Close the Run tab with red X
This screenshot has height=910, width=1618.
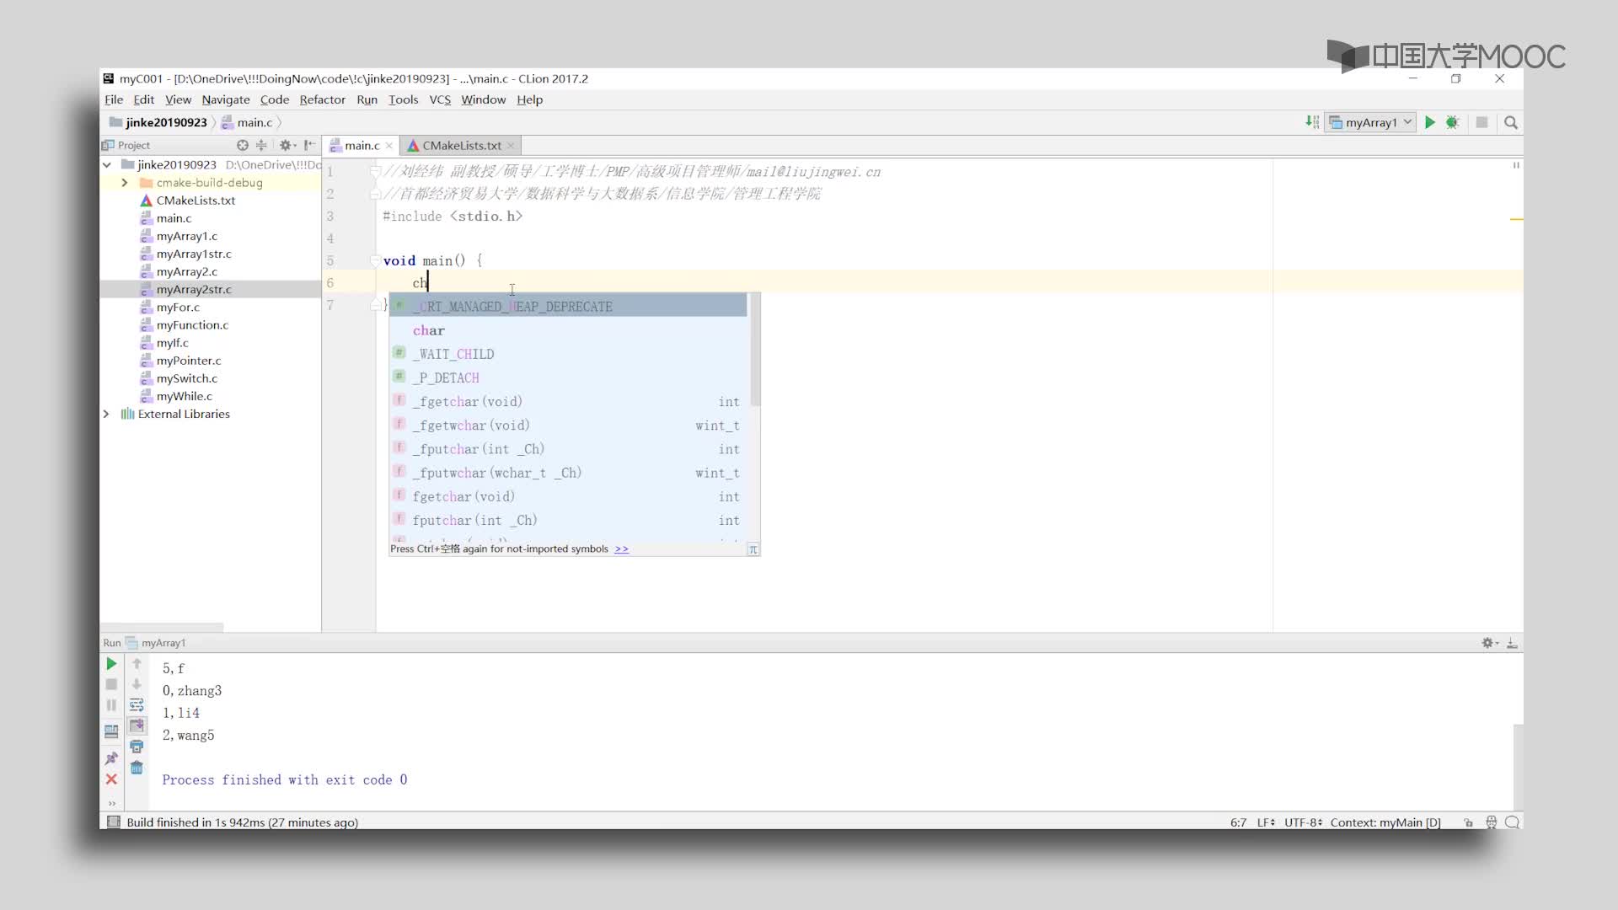111,779
